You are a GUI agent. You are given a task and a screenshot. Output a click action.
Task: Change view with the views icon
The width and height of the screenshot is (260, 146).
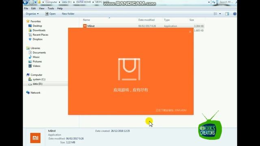[x=215, y=14]
